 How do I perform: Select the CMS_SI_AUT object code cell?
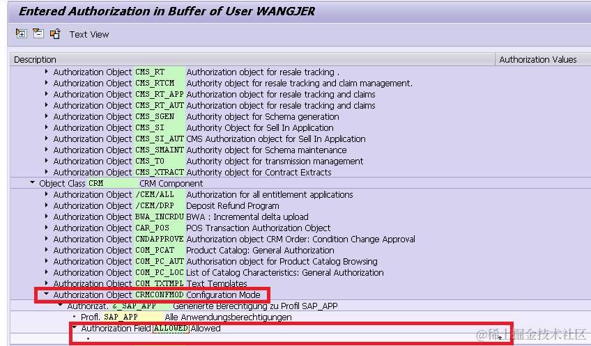[160, 139]
